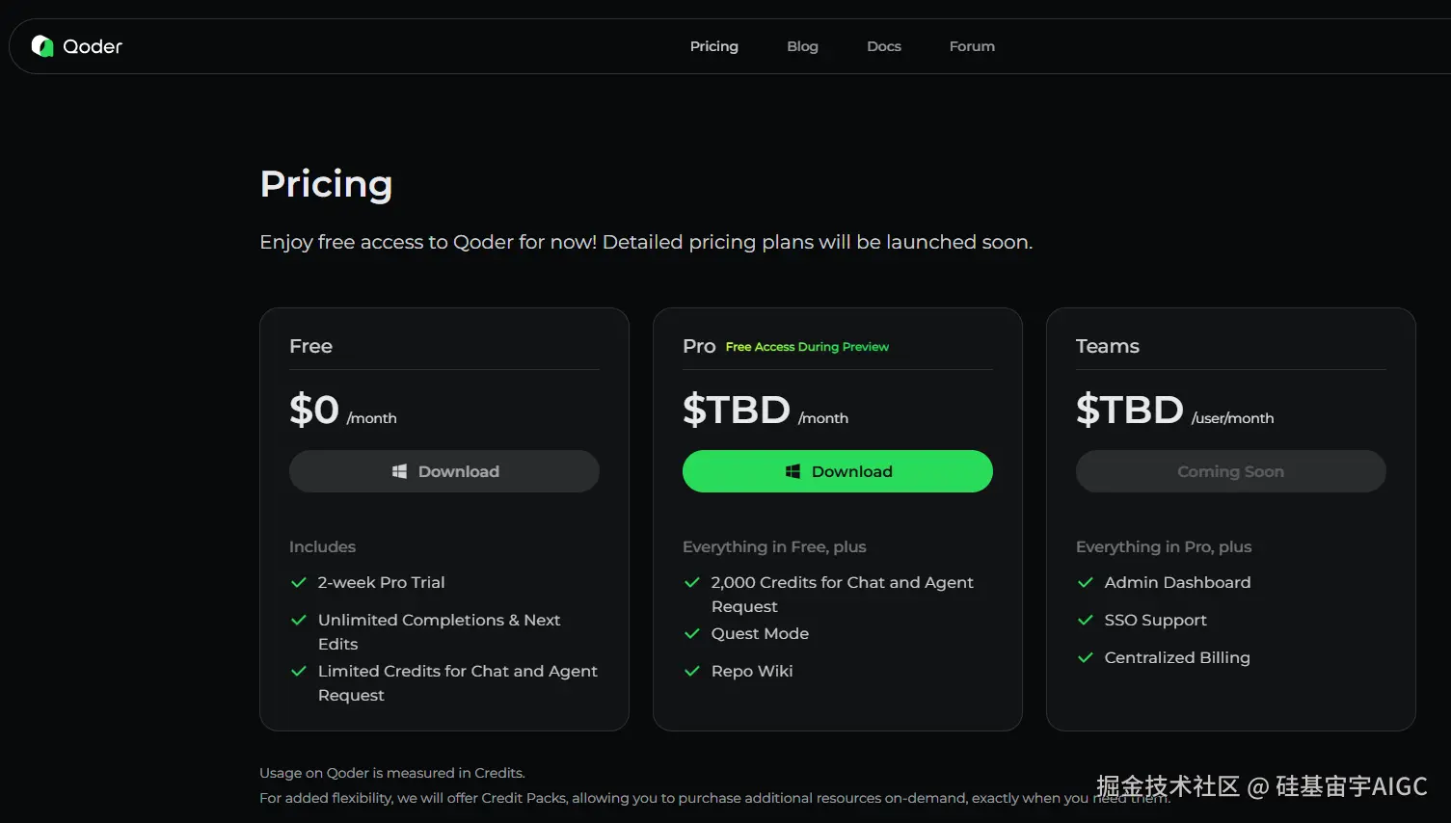Click the Teams Coming Soon button

(x=1230, y=471)
